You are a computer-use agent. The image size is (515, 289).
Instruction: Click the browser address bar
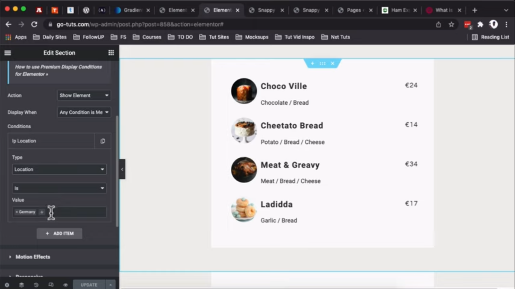241,24
